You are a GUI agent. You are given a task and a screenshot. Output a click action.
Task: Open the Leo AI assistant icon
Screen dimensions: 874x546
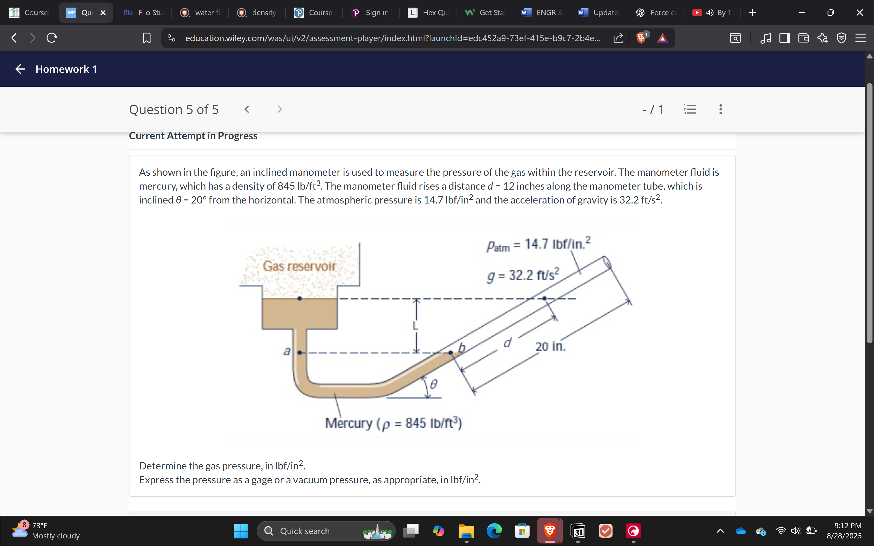point(822,38)
